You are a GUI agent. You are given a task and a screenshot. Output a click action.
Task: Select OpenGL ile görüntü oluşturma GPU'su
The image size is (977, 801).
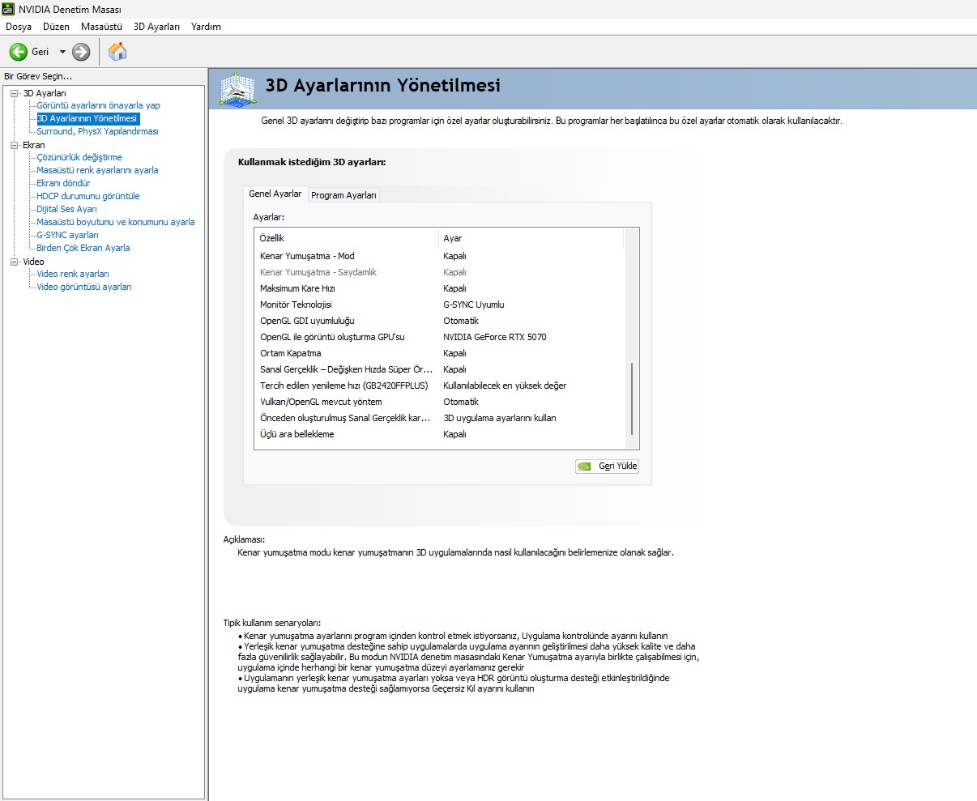[440, 337]
